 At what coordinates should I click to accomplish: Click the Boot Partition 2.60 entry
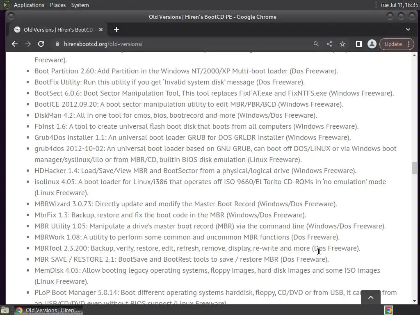click(186, 71)
